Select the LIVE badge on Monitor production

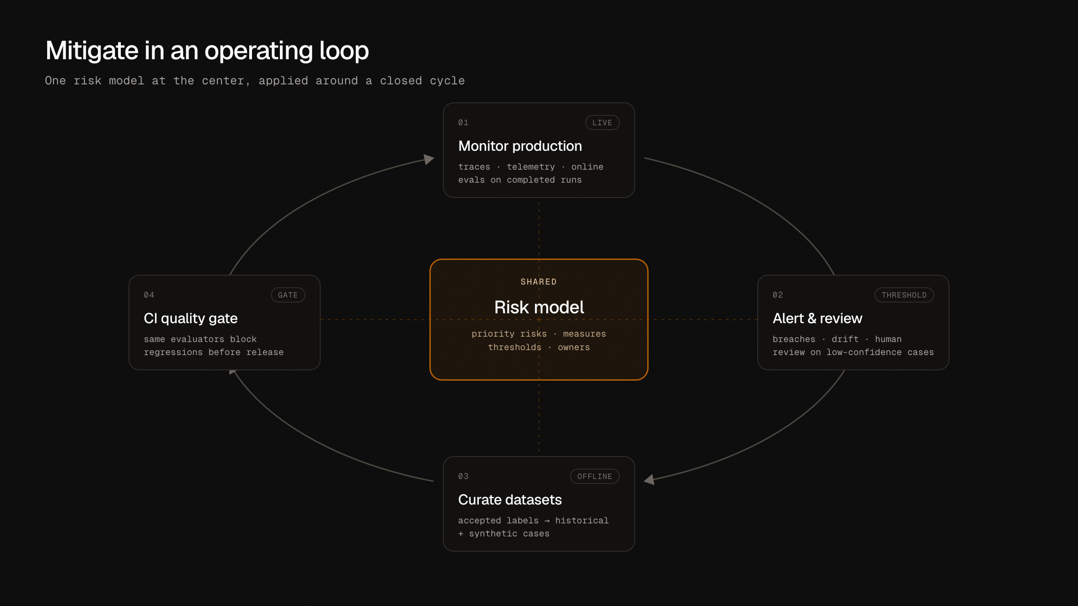[602, 123]
